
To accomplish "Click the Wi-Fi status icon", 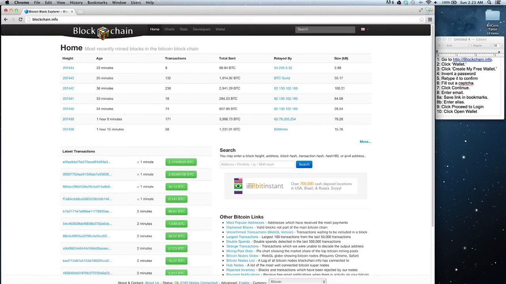I will pyautogui.click(x=428, y=3).
